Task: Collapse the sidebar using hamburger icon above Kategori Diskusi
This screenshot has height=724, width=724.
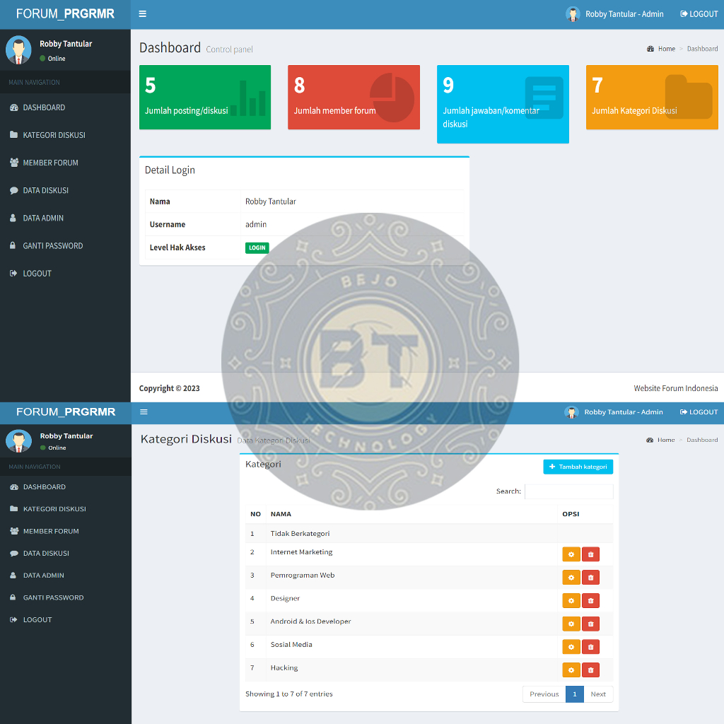Action: click(144, 411)
